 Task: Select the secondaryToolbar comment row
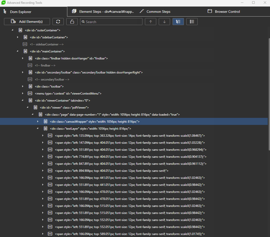click(134, 80)
